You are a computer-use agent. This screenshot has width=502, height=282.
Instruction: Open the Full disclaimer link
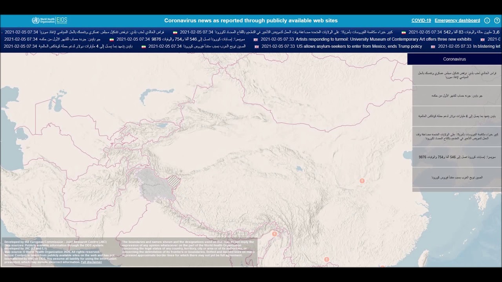pos(91,262)
